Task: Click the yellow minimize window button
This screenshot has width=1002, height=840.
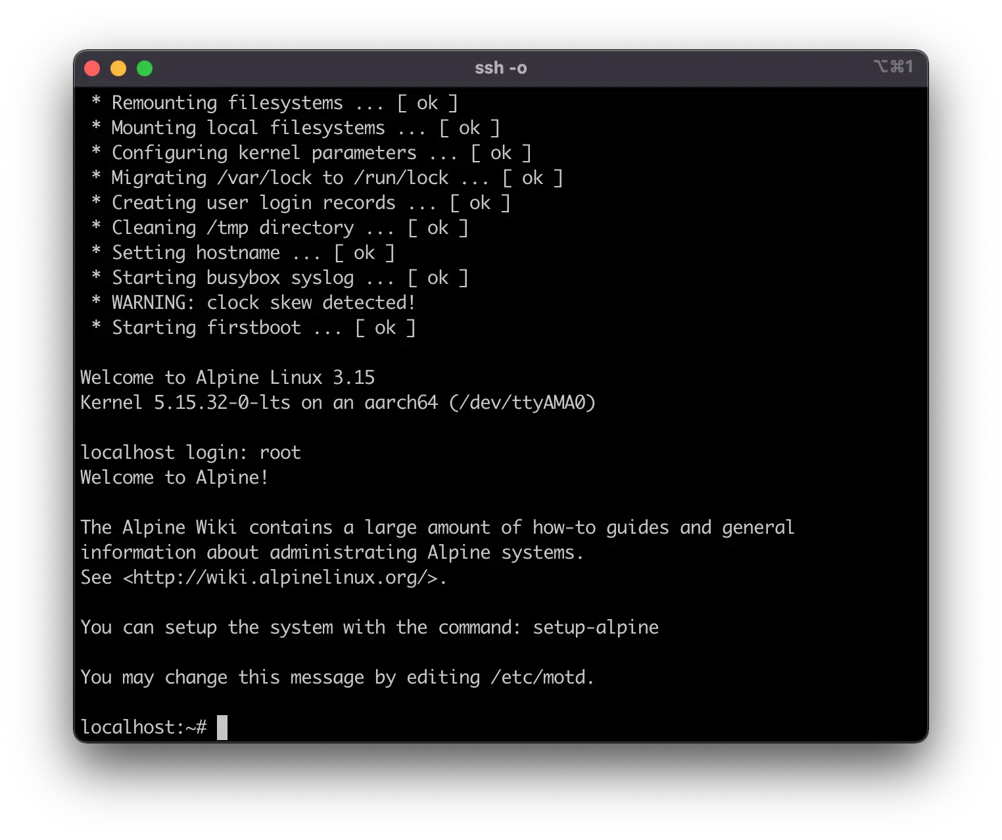Action: pos(118,68)
